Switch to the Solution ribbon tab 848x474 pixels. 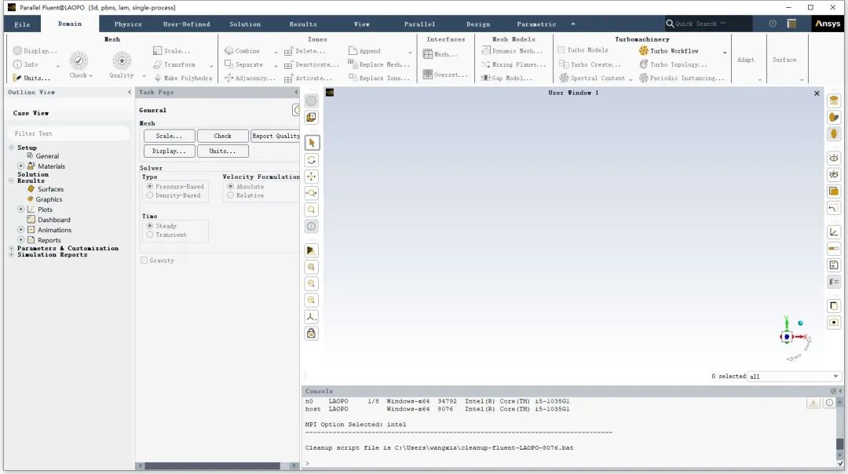click(x=245, y=24)
